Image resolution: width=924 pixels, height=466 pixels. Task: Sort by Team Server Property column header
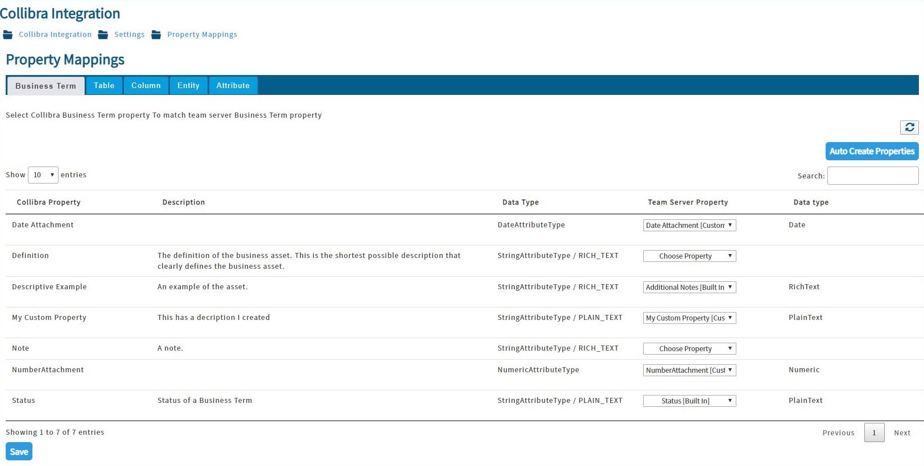click(688, 202)
